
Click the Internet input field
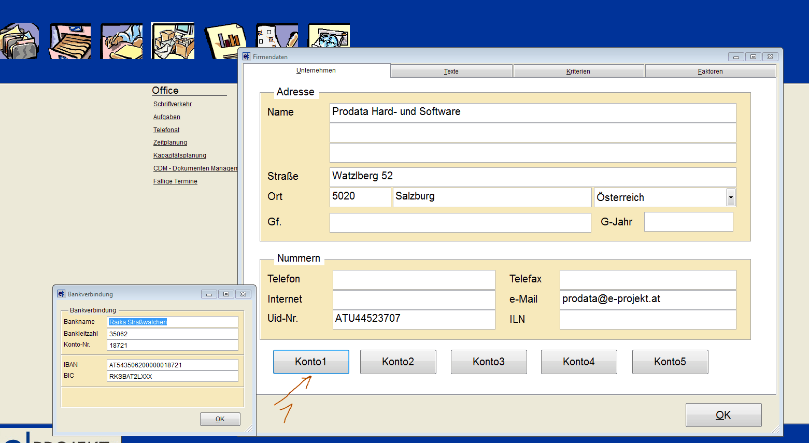coord(414,300)
